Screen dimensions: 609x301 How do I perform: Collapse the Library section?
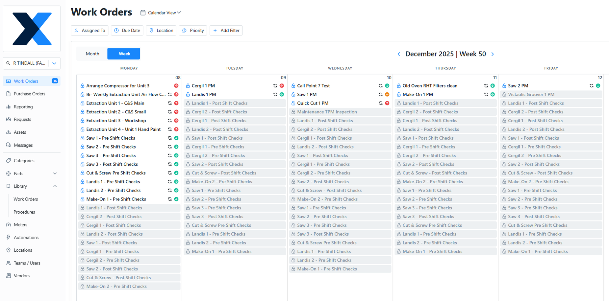55,186
